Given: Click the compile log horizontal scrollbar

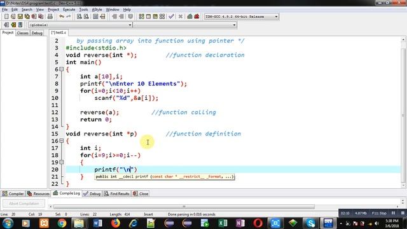Looking at the screenshot, I should coord(184,207).
